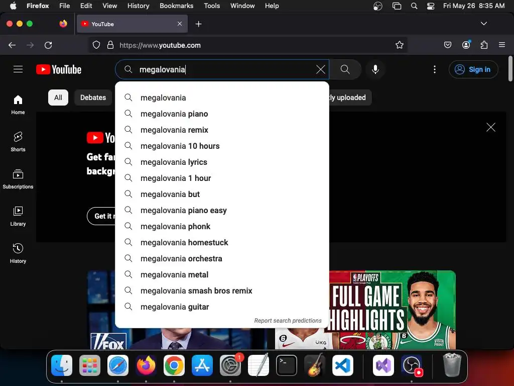Choose suggestion "megalovania lyrics"
Viewport: 514px width, 386px height.
222,162
